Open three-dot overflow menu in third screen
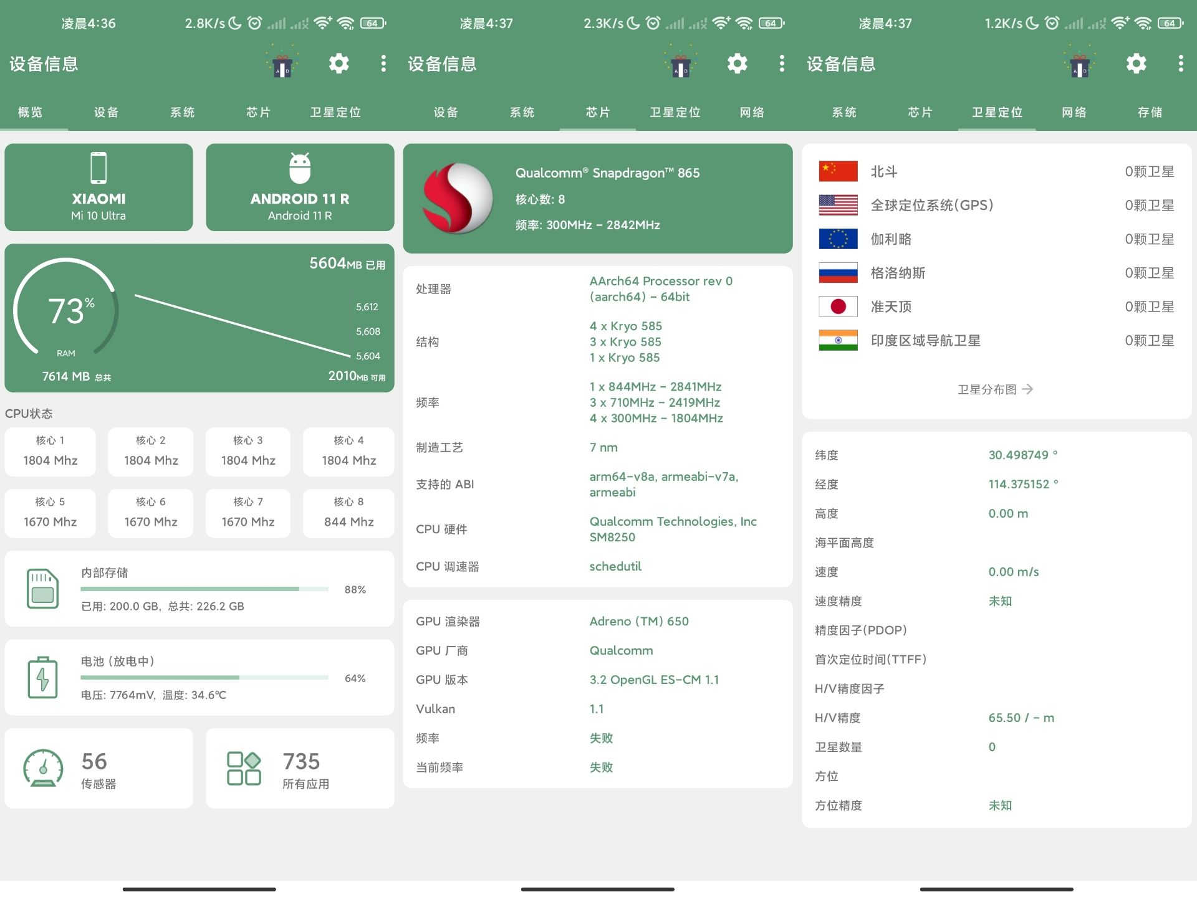 click(1181, 64)
